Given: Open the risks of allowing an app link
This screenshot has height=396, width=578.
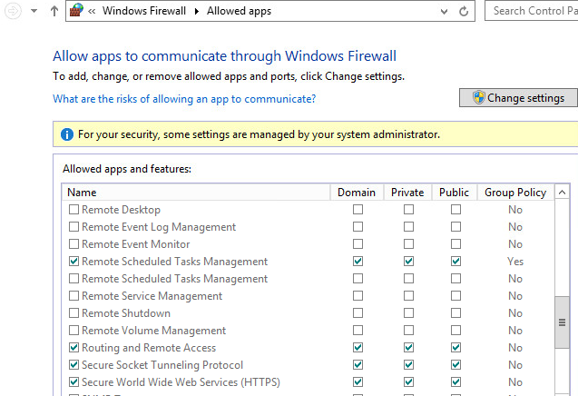Looking at the screenshot, I should (184, 99).
